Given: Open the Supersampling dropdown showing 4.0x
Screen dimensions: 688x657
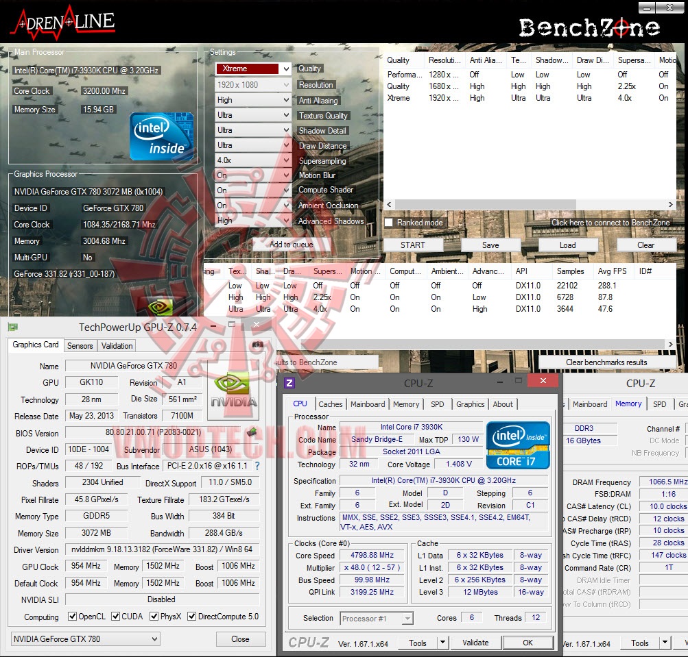Looking at the screenshot, I should [x=253, y=160].
